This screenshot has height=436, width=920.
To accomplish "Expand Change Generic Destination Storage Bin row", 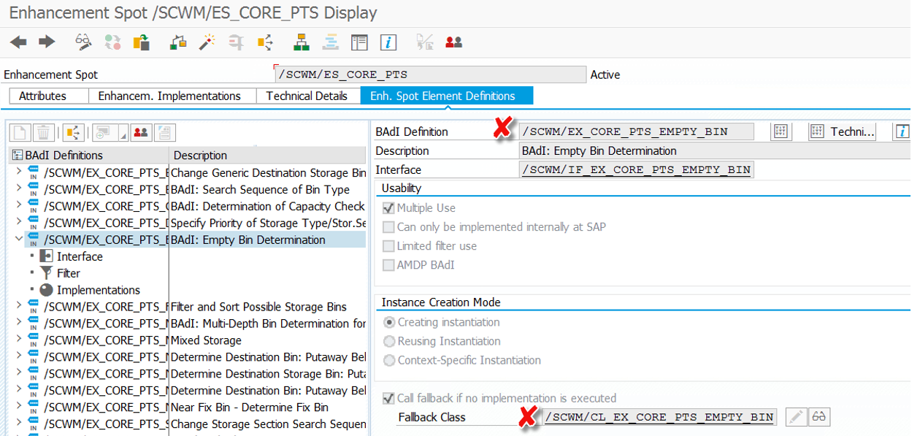I will (19, 172).
